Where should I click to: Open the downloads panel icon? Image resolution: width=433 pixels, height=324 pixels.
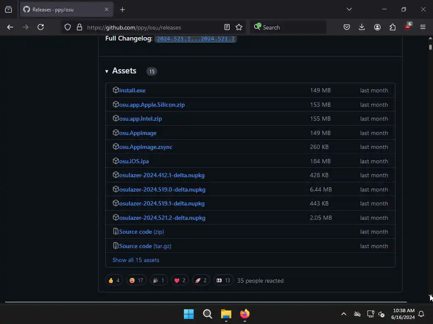pyautogui.click(x=362, y=27)
